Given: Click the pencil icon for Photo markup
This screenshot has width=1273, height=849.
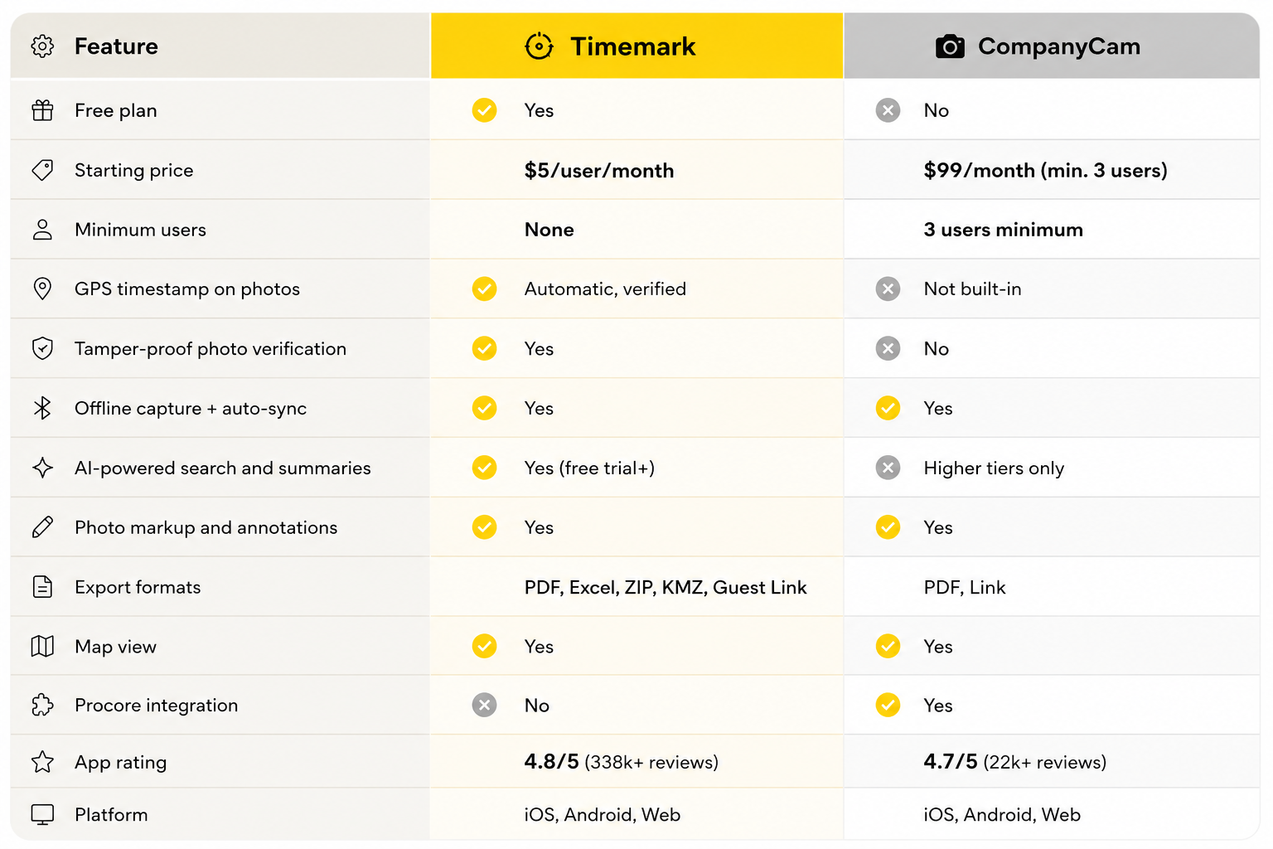Looking at the screenshot, I should tap(42, 527).
